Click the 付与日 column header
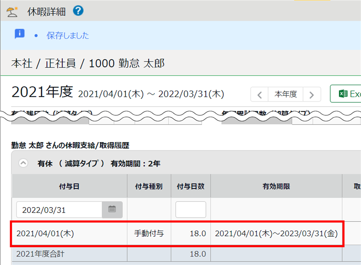This screenshot has width=361, height=265. pyautogui.click(x=69, y=186)
